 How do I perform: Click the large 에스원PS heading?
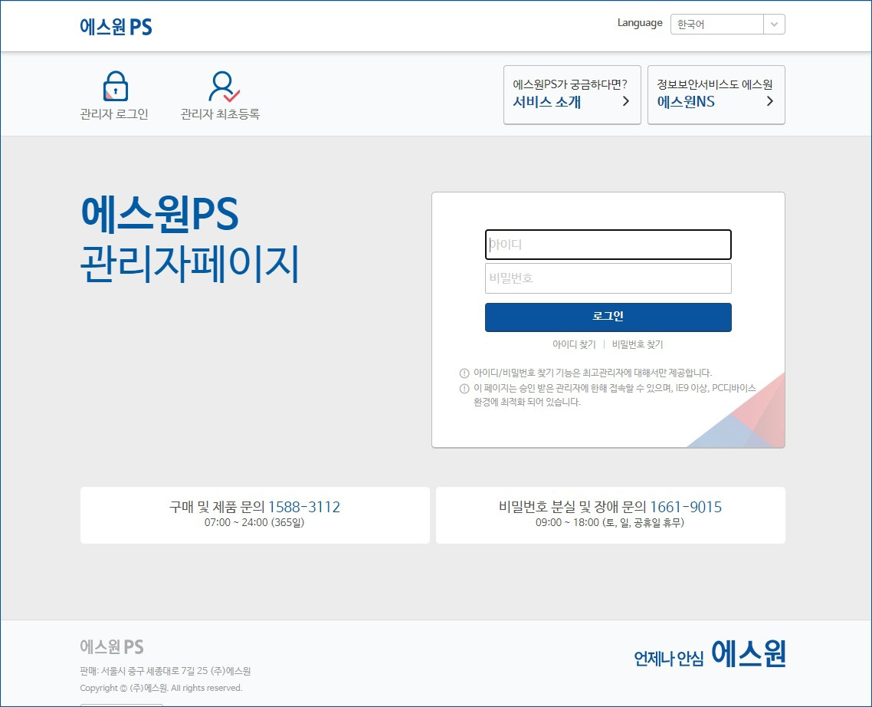pyautogui.click(x=159, y=214)
